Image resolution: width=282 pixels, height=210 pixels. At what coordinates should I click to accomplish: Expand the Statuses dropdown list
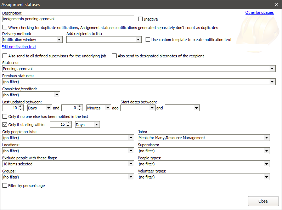pyautogui.click(x=272, y=69)
